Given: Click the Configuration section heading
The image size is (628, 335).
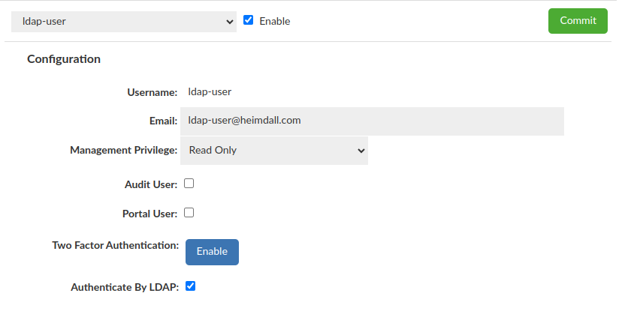Looking at the screenshot, I should tap(64, 59).
